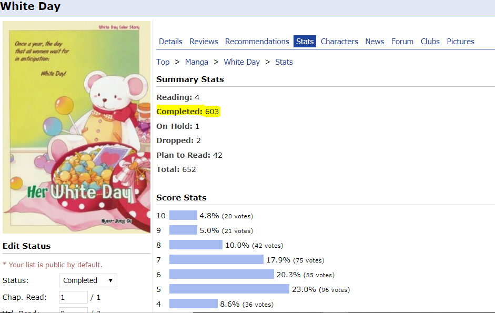Open the Status dropdown showing Completed
Image resolution: width=495 pixels, height=313 pixels.
tap(88, 280)
